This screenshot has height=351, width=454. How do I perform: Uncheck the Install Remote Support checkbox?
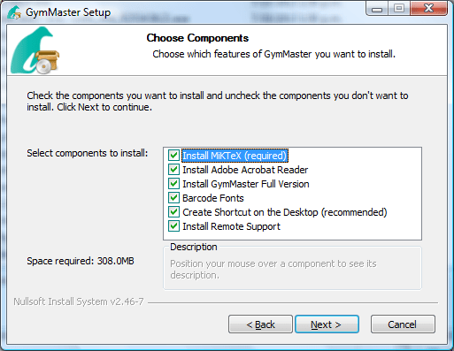tap(173, 226)
